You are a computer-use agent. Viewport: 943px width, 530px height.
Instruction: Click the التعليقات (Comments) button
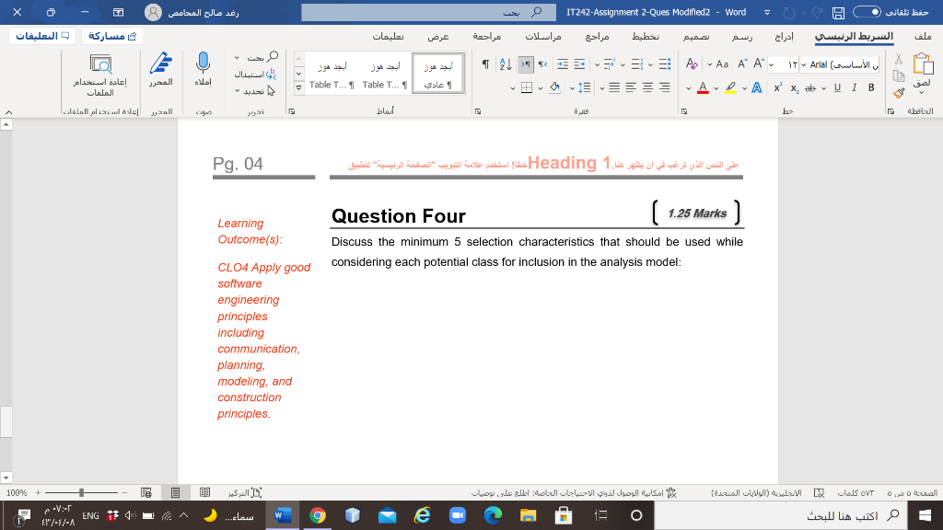click(x=42, y=36)
